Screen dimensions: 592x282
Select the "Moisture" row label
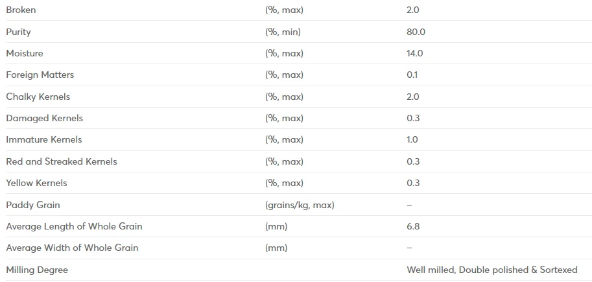pyautogui.click(x=25, y=53)
